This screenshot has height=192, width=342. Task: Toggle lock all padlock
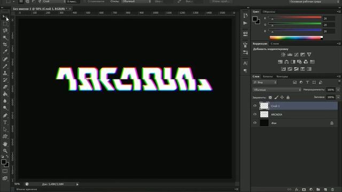pos(288,98)
